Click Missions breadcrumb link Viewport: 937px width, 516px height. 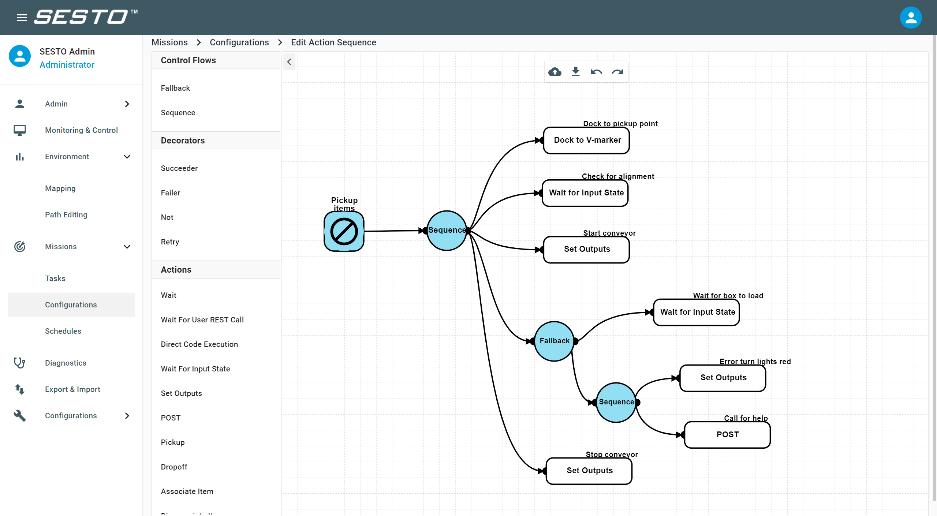tap(169, 42)
